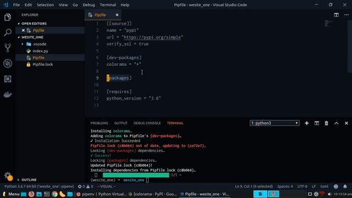Select Pipfile in the WESITE_ONE tree
The height and width of the screenshot is (198, 352).
coord(38,58)
